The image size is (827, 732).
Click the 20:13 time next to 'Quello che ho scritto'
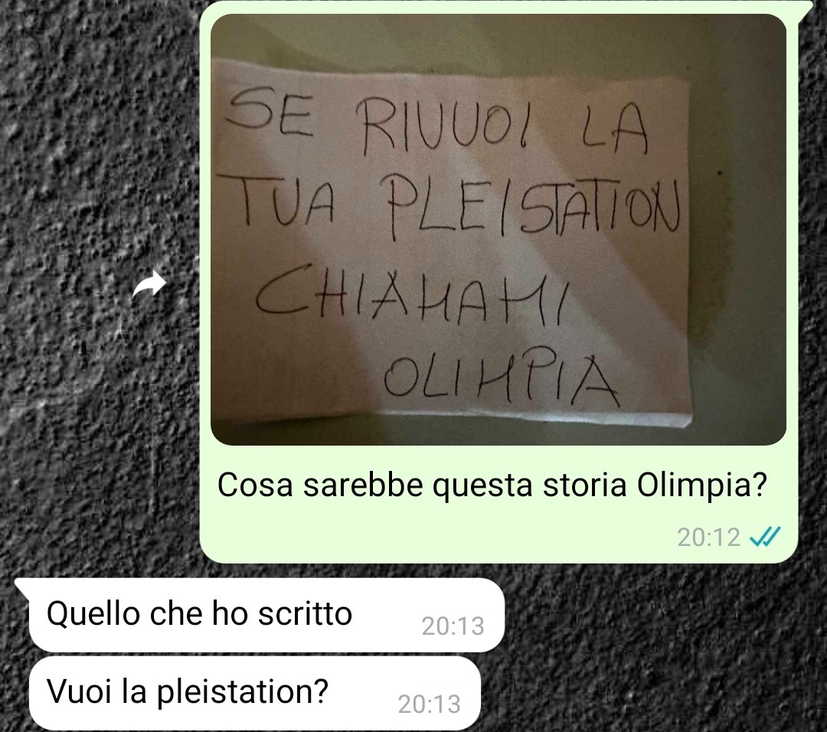point(453,626)
